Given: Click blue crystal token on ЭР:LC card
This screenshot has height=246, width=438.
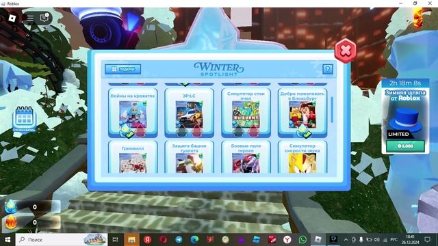Looking at the screenshot, I should [182, 131].
